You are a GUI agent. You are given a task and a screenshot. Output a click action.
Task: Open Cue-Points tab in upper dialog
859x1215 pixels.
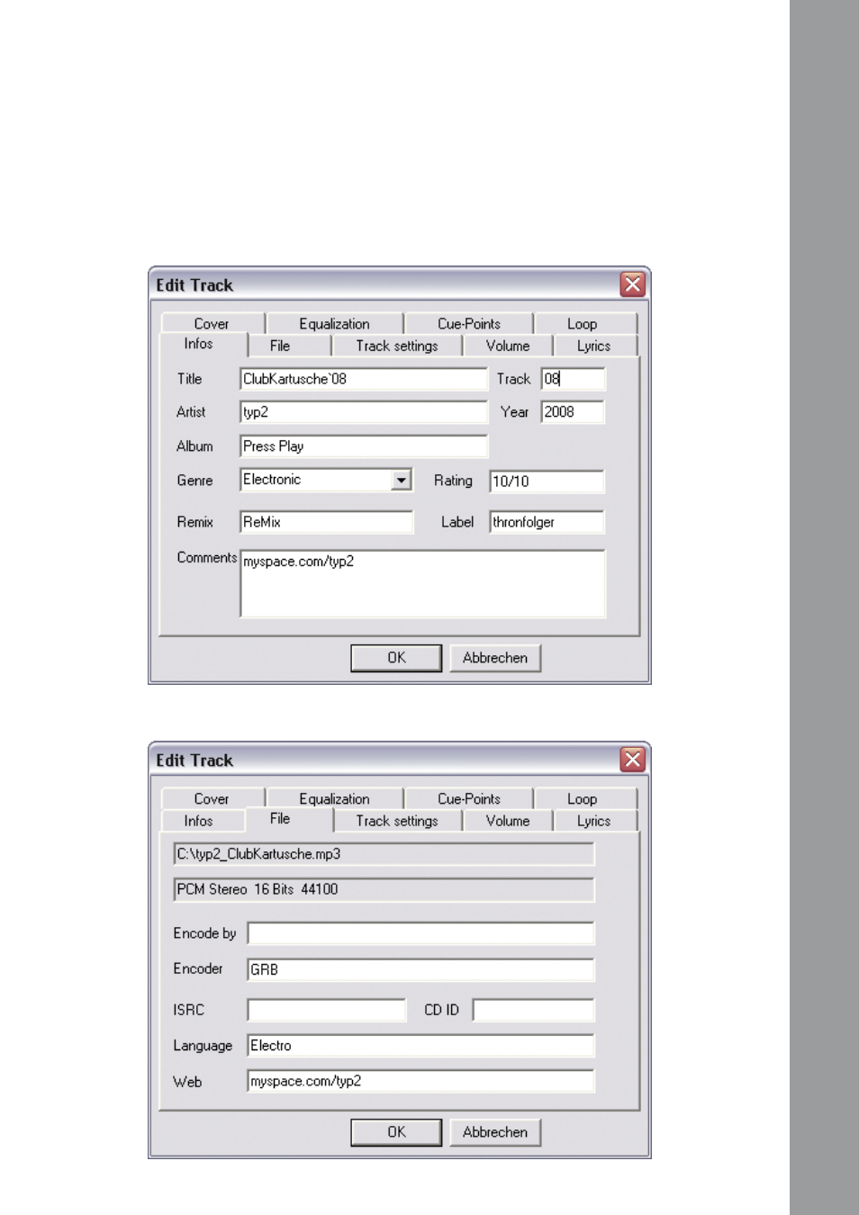tap(468, 324)
